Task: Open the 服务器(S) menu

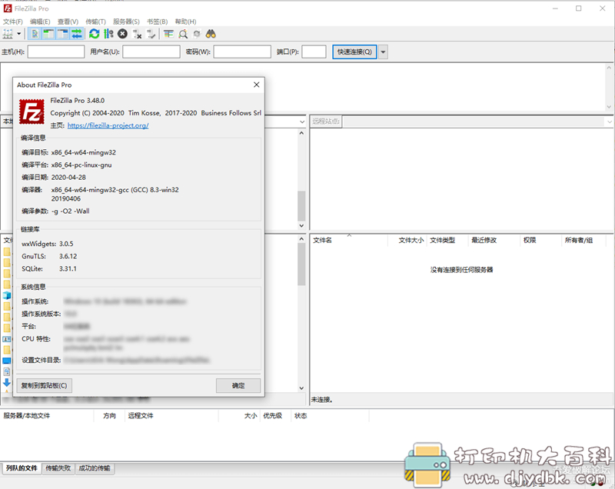Action: 126,22
